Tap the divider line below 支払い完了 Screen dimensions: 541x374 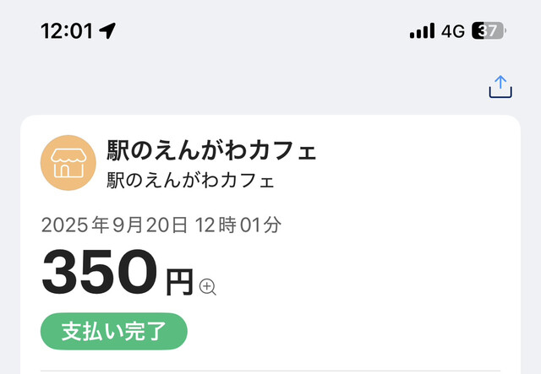[279, 370]
